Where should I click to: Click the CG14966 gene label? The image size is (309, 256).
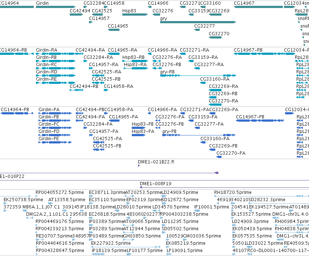158,3
